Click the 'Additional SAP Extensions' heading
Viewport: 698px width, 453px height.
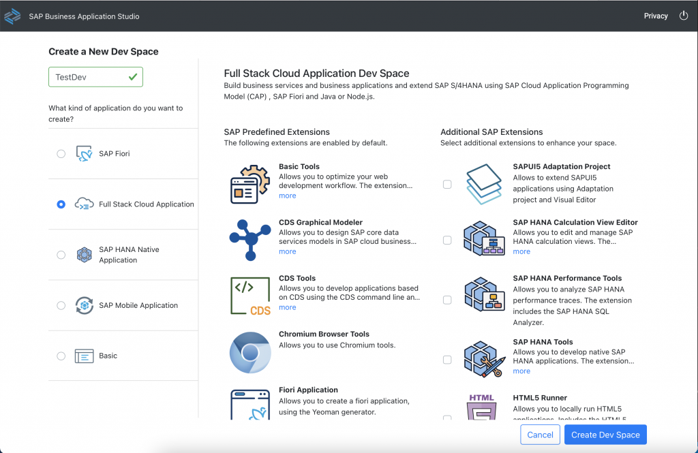[x=491, y=132]
